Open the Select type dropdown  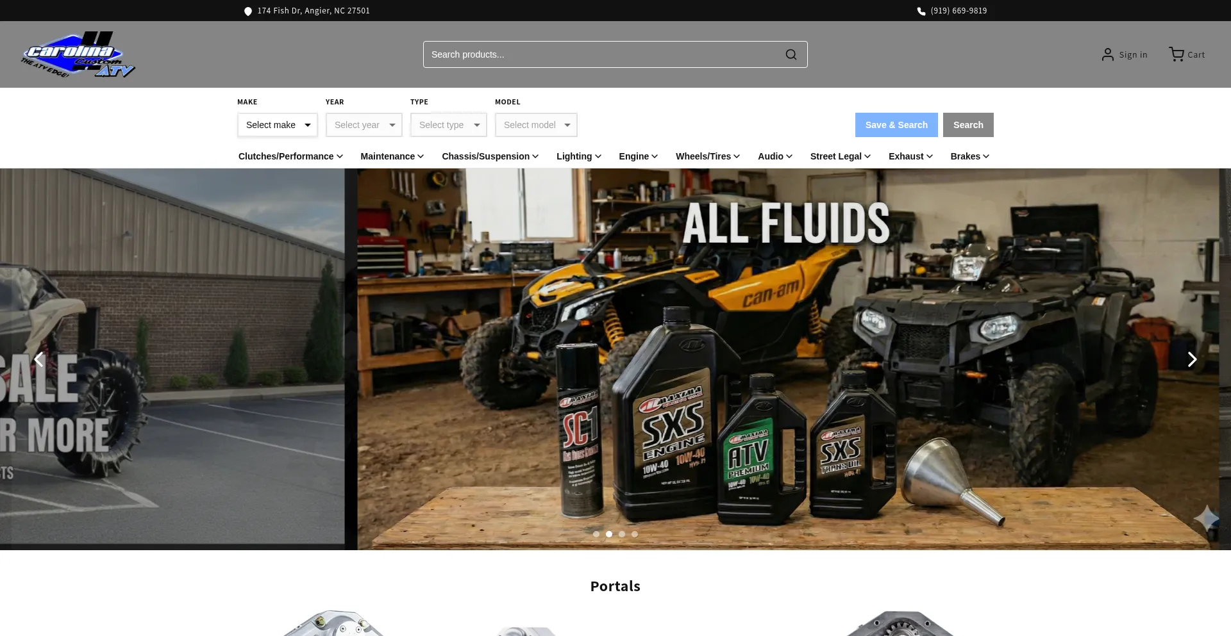click(448, 125)
